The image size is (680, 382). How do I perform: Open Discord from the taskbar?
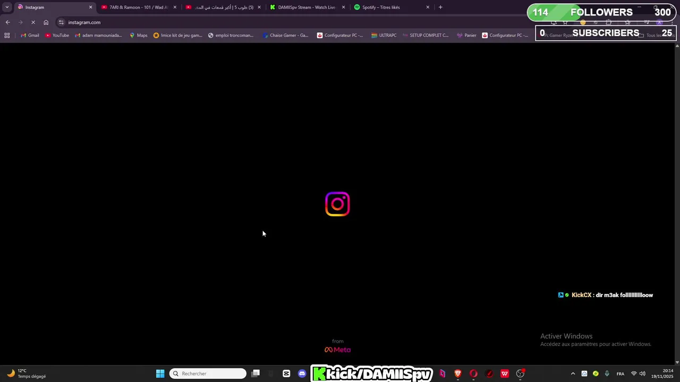(302, 374)
